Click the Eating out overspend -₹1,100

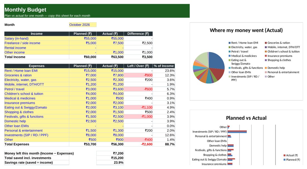click(x=138, y=107)
